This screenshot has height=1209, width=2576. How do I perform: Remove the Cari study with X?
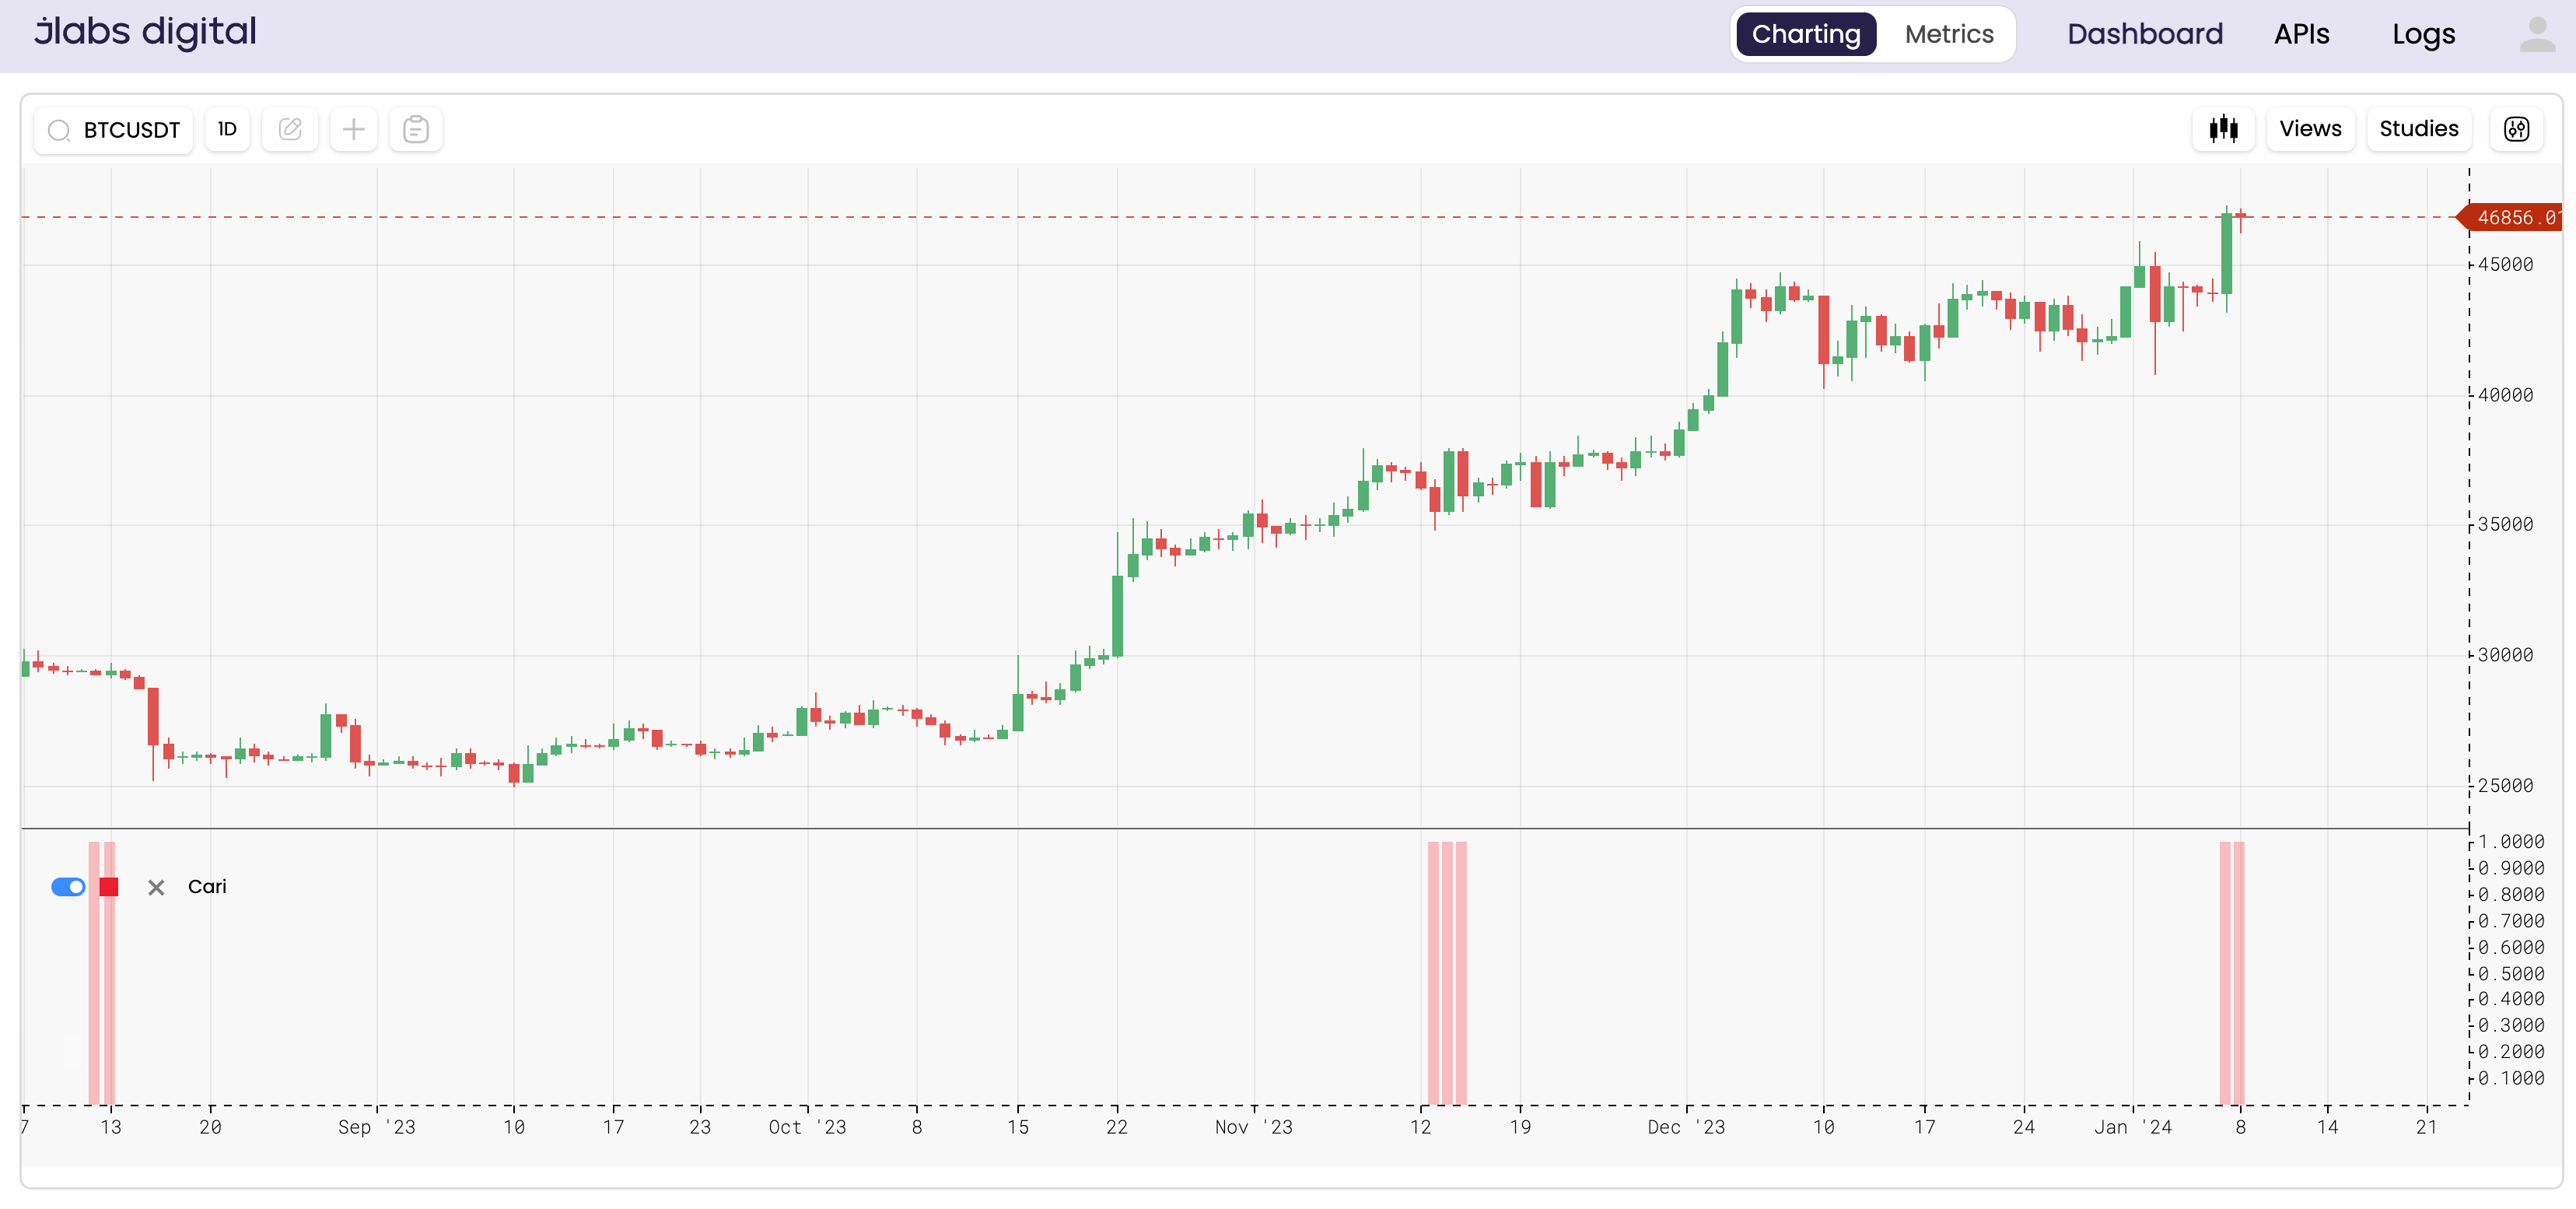[156, 887]
